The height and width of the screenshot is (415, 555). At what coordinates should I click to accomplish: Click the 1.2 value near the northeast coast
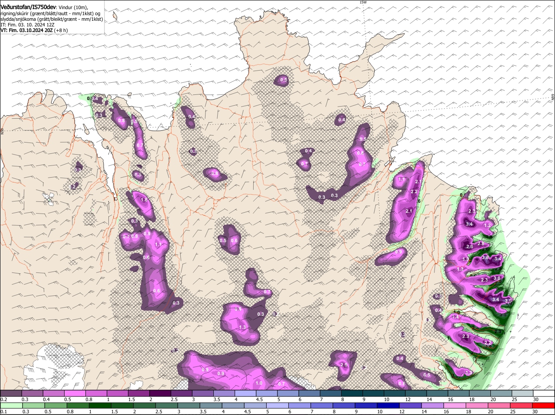487,226
